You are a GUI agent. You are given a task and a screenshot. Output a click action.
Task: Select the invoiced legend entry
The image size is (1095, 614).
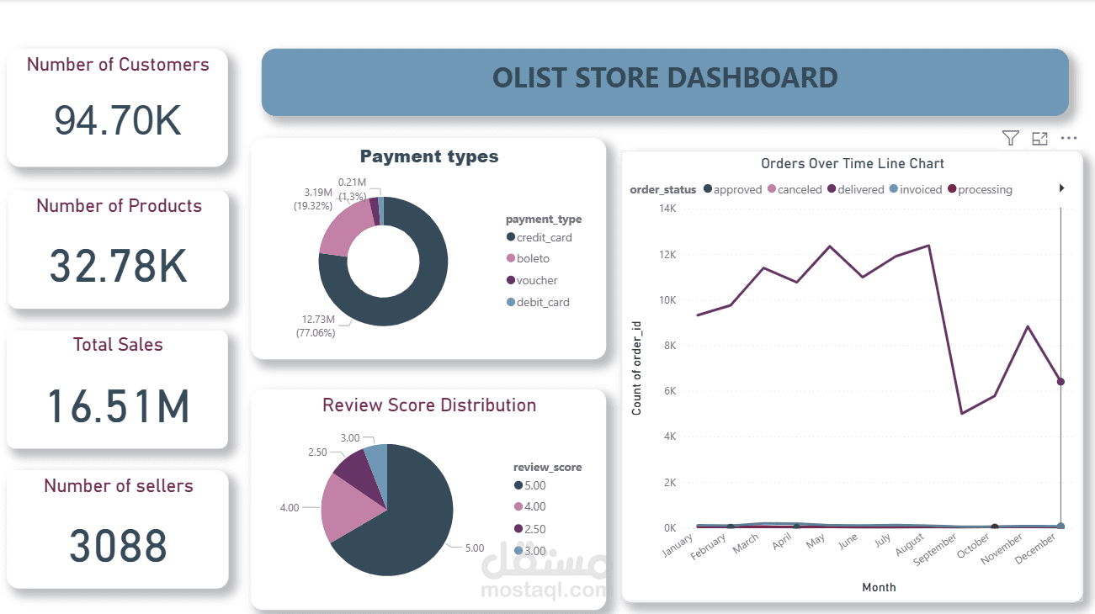[915, 189]
